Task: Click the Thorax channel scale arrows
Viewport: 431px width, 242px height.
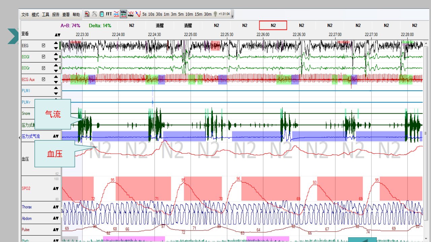Action: (x=56, y=207)
